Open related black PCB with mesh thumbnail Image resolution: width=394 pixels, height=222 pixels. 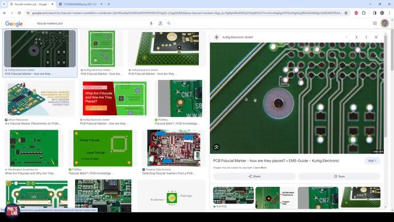point(361,197)
